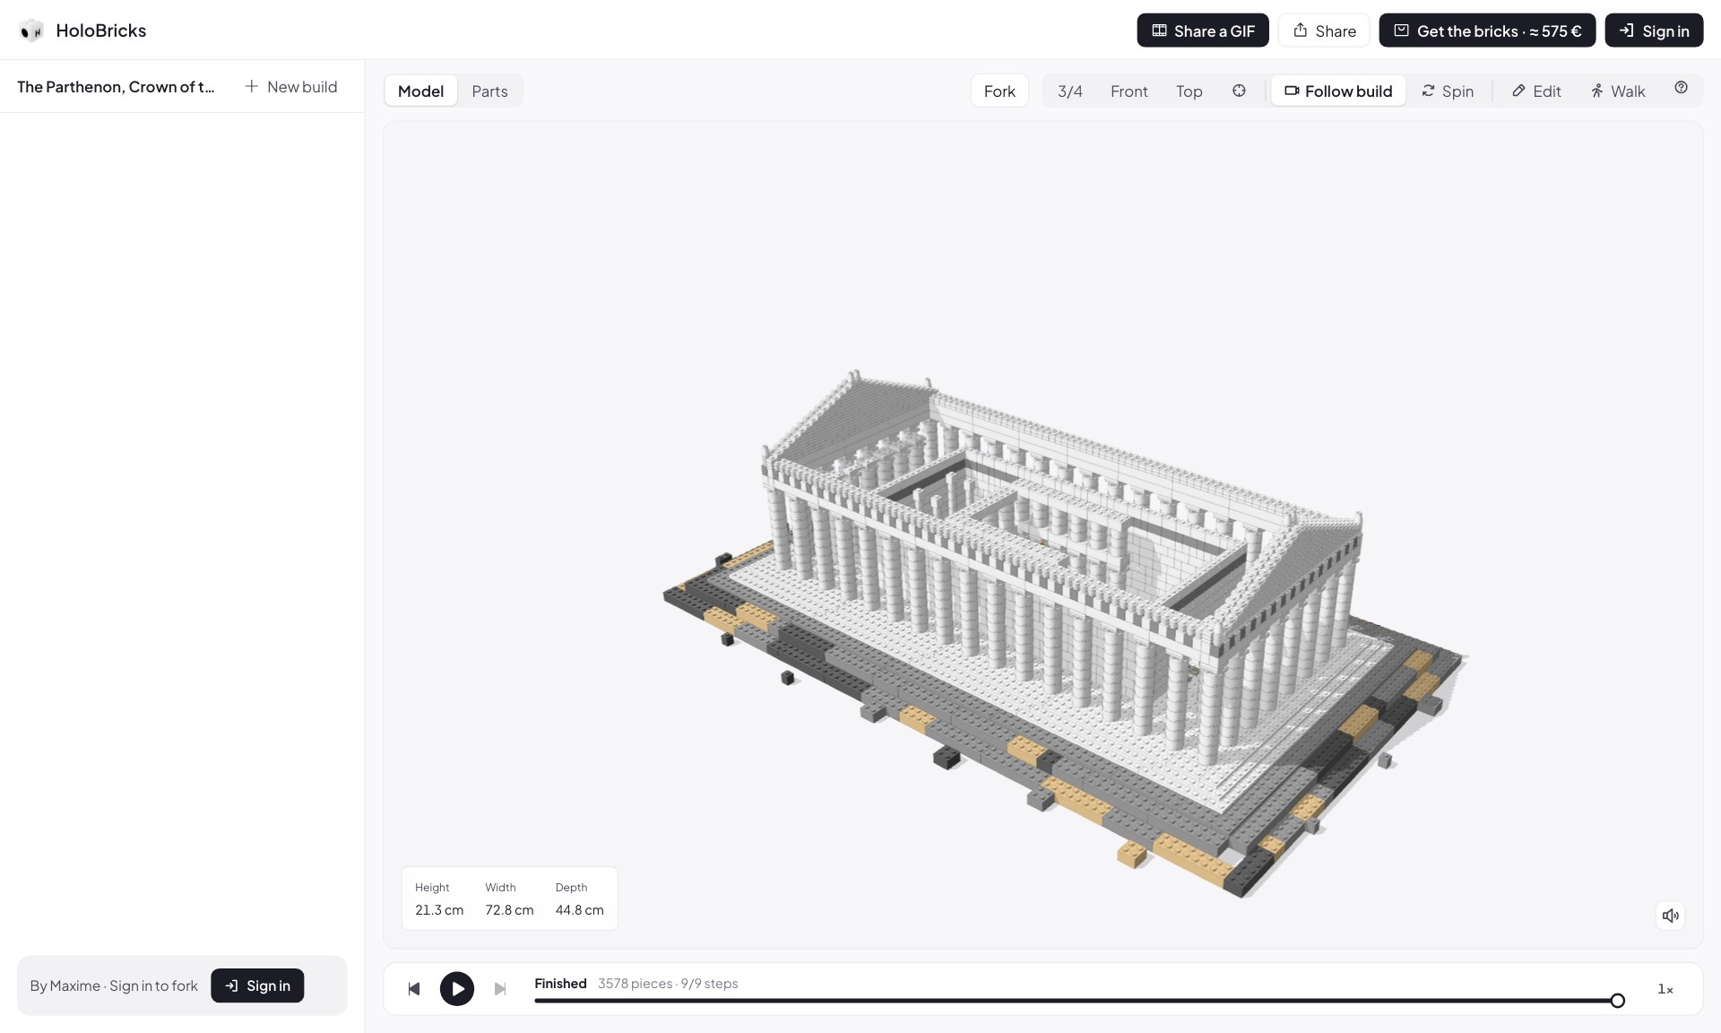Click the Depth 44.8 cm value
1721x1033 pixels.
click(579, 910)
